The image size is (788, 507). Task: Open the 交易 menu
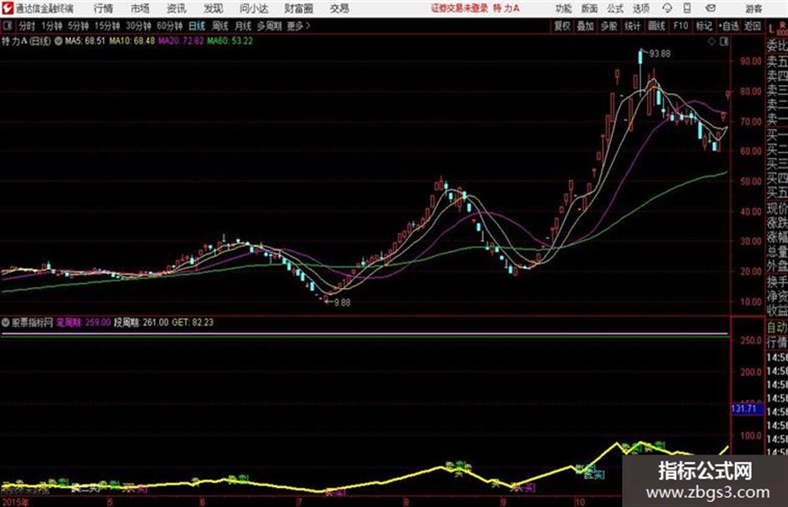pyautogui.click(x=339, y=8)
